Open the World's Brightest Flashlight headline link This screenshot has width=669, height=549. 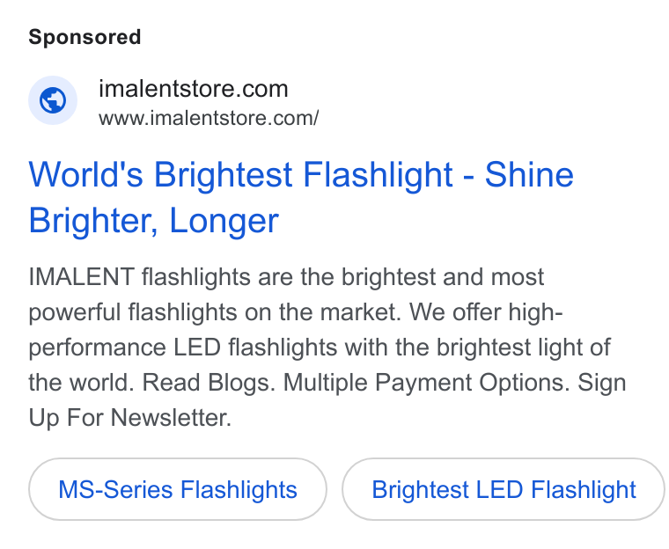pyautogui.click(x=301, y=197)
